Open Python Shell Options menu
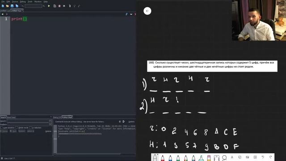Viewport: 286px width, 161px height. point(131,122)
